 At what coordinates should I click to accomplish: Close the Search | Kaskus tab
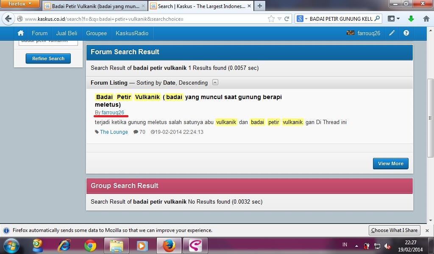coord(249,6)
